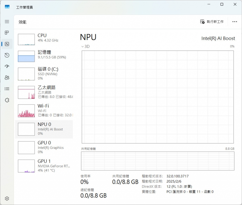Screen dimensions: 242x205
Task: Select GPU 0 Intel Graphics item
Action: pos(44,147)
